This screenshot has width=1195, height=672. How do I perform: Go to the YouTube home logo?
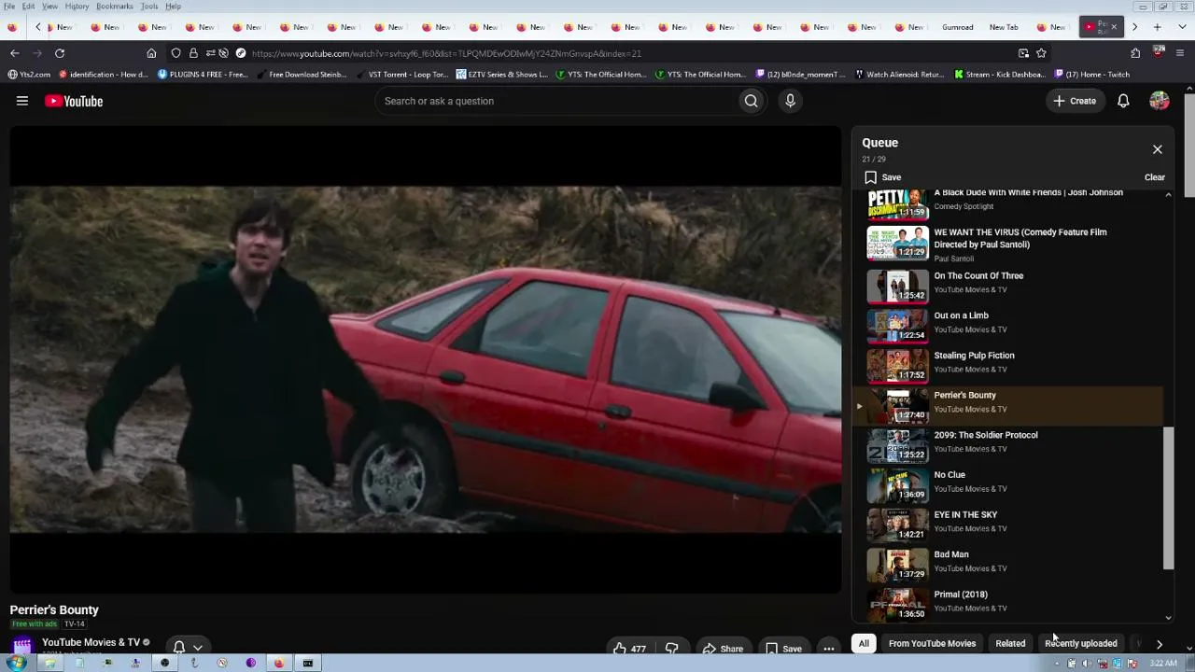(74, 101)
